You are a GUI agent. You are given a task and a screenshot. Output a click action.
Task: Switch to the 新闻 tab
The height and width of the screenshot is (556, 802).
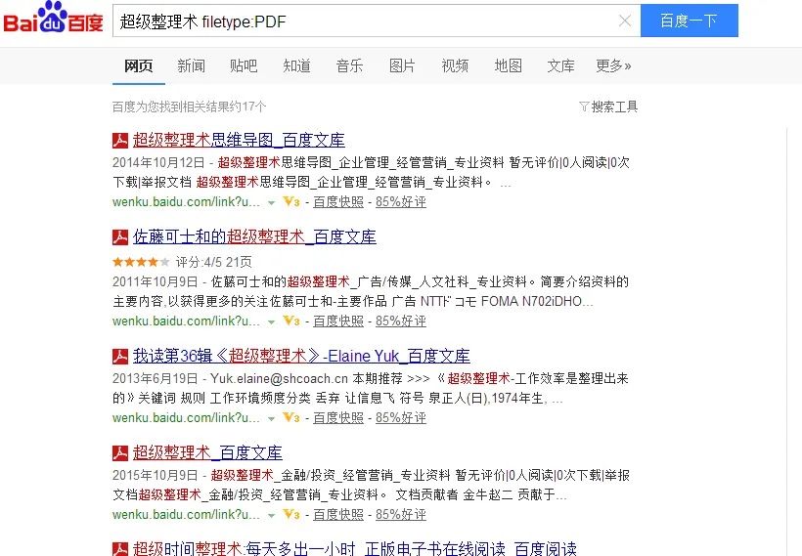click(192, 65)
